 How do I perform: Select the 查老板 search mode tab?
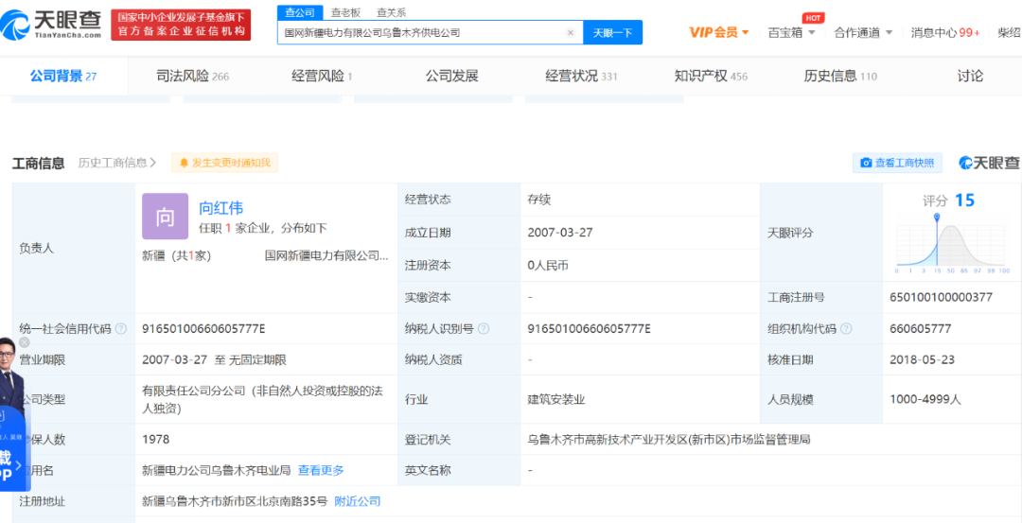[x=345, y=12]
